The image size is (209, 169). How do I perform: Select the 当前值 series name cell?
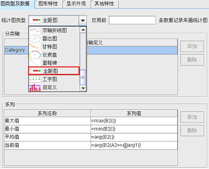(47, 145)
